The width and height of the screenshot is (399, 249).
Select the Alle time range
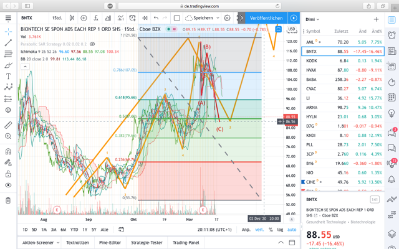point(104,230)
